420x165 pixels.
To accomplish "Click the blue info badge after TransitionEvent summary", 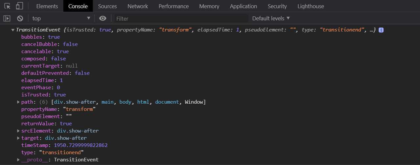I will click(381, 30).
